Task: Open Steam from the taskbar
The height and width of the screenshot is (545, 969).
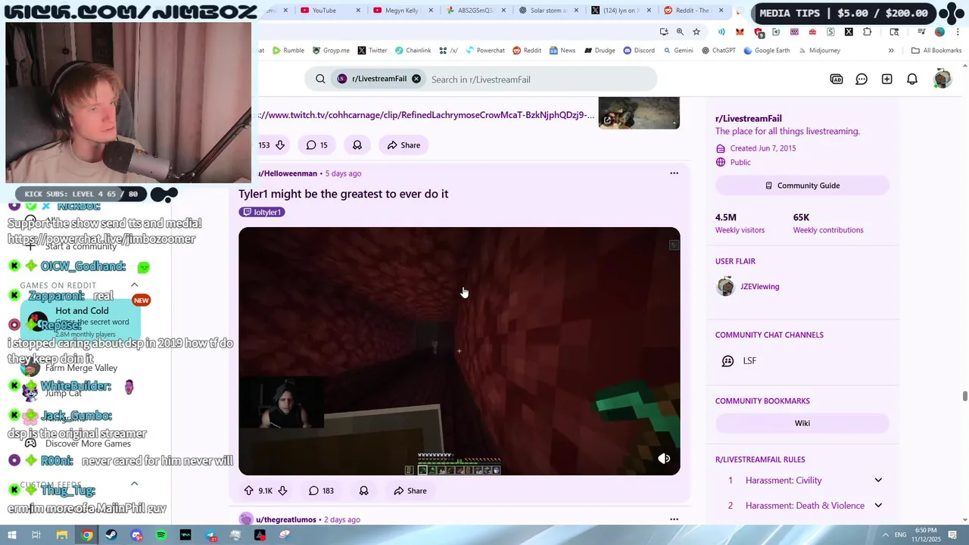Action: [x=111, y=535]
